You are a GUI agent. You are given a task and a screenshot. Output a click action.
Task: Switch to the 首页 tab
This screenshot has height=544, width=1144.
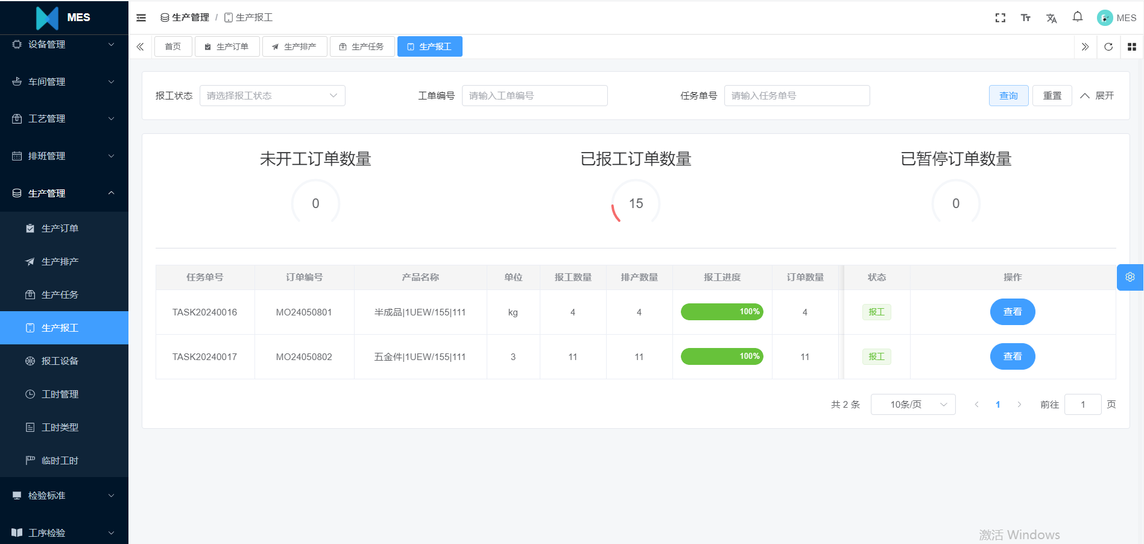tap(172, 46)
